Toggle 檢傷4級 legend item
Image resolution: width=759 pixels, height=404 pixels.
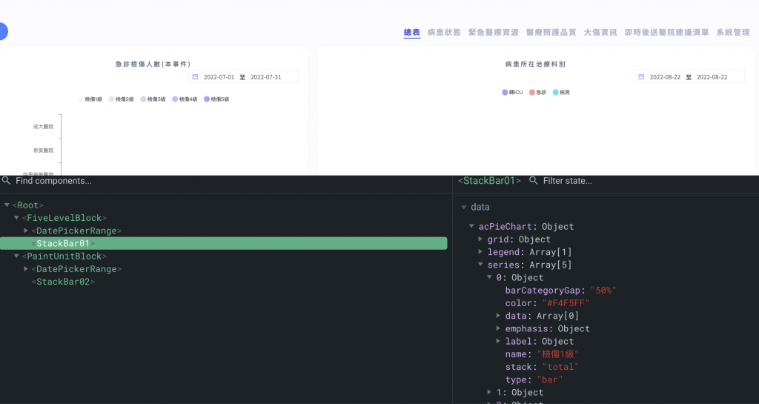[x=185, y=99]
